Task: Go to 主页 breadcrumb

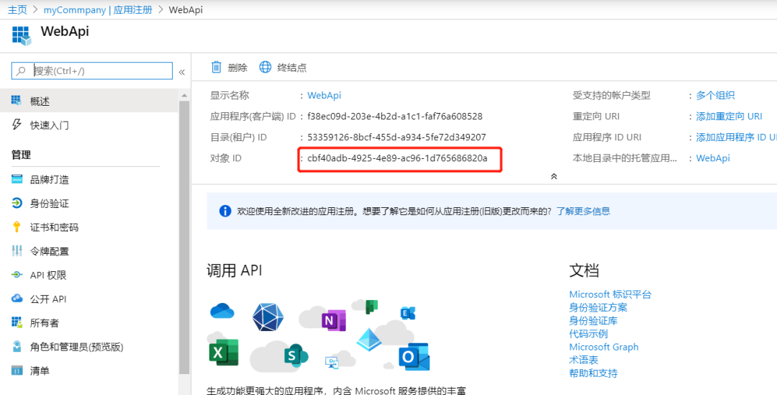Action: tap(17, 9)
